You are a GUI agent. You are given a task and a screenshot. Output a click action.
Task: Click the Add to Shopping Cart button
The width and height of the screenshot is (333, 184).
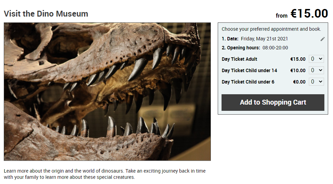coord(273,103)
